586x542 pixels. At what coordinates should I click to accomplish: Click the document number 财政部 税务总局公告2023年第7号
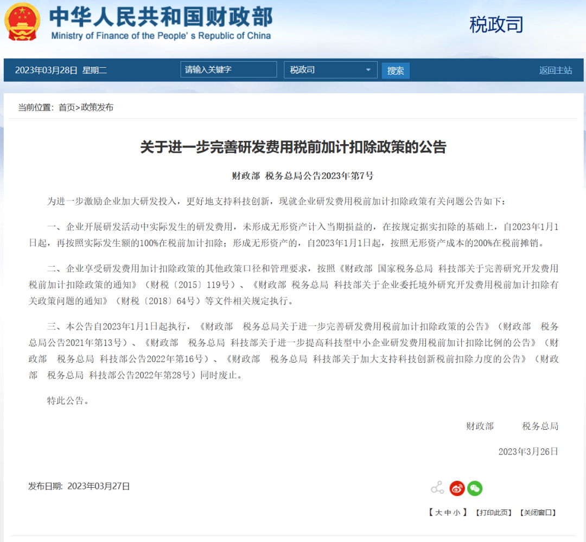coord(302,176)
